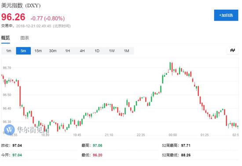Screen dimensions: 242x166
Task: Click the 96.70 y-axis label
Action: (7, 68)
